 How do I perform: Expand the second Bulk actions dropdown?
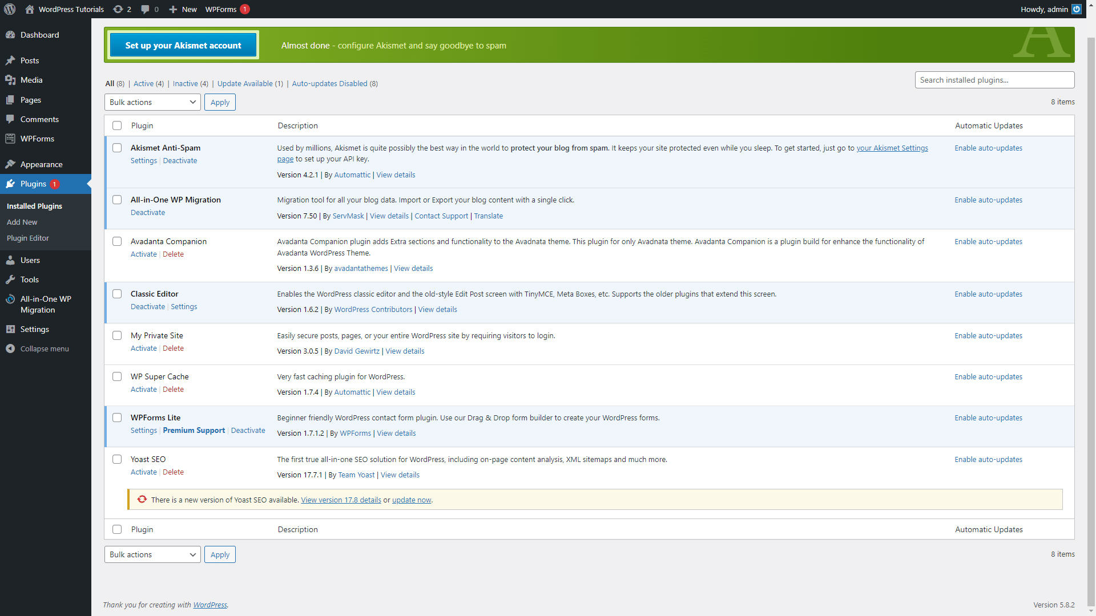[151, 554]
